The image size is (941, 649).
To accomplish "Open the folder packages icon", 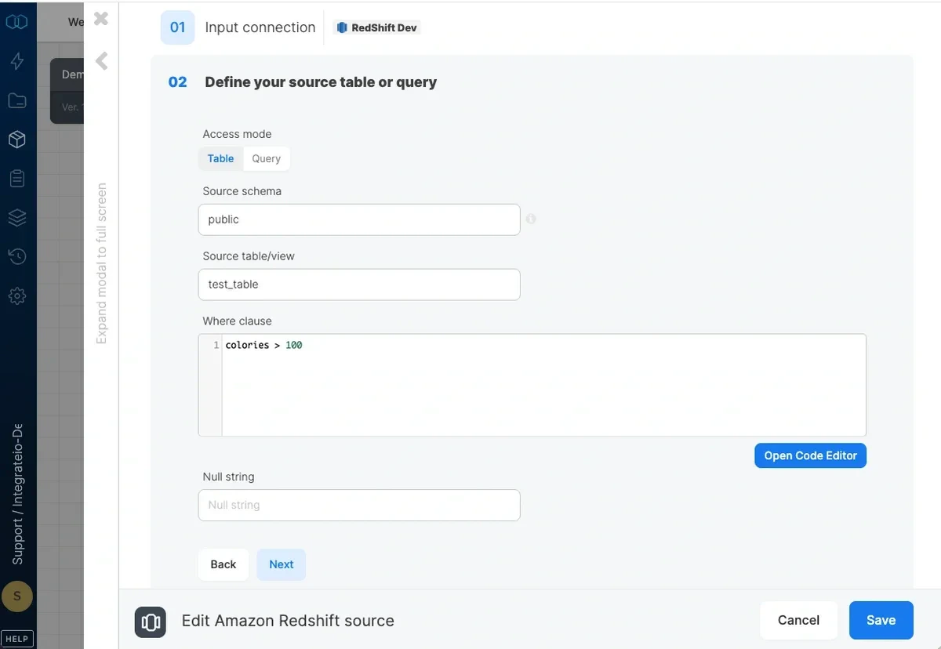I will click(17, 100).
